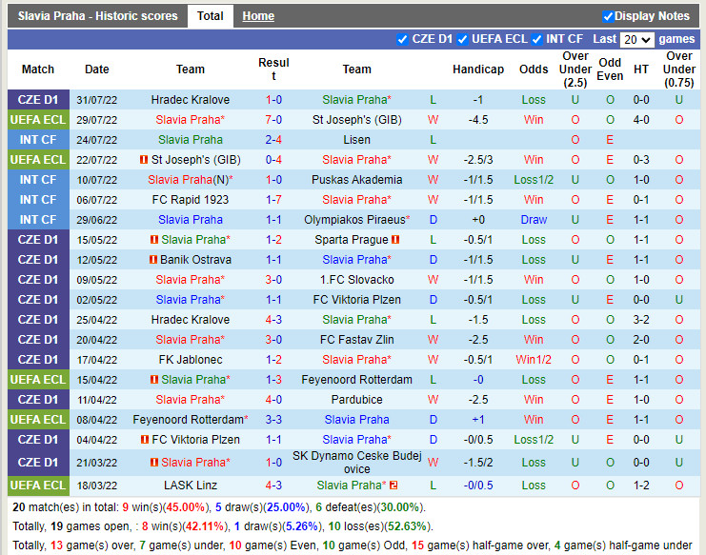Switch to the Home tab

tap(257, 16)
